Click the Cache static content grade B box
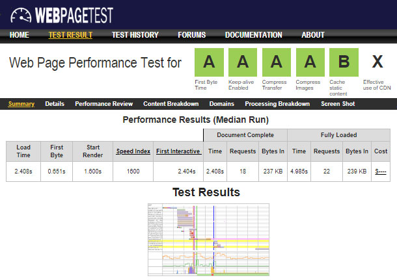Image resolution: width=397 pixels, height=280 pixels. click(x=344, y=62)
